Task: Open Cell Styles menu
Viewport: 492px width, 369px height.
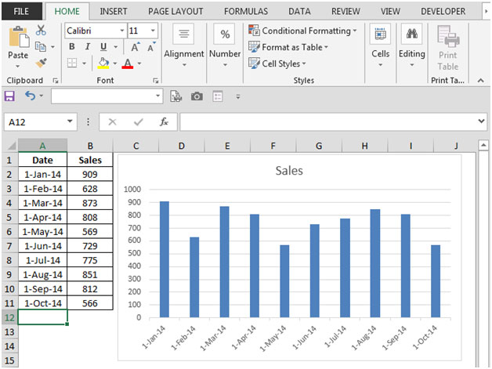Action: click(x=277, y=63)
